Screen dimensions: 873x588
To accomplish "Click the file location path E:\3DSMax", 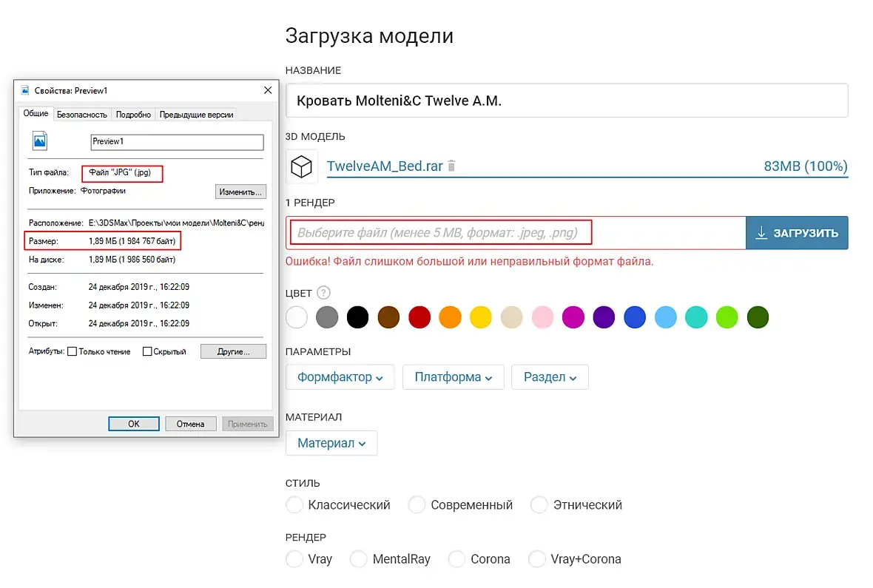I will 177,223.
